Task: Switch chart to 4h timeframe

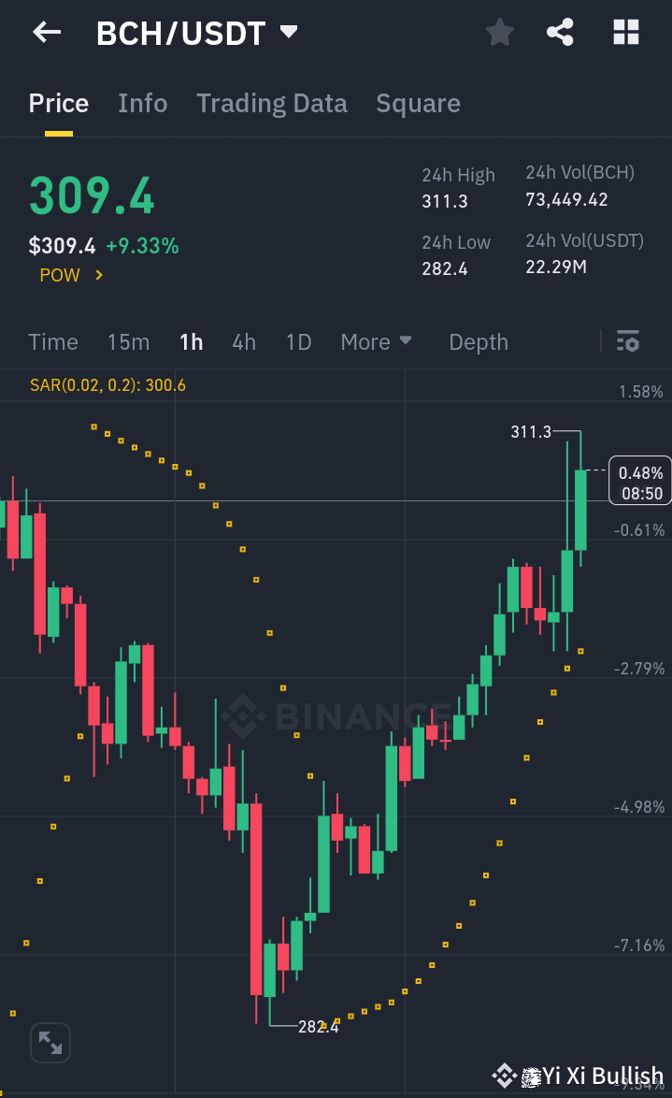Action: [243, 341]
